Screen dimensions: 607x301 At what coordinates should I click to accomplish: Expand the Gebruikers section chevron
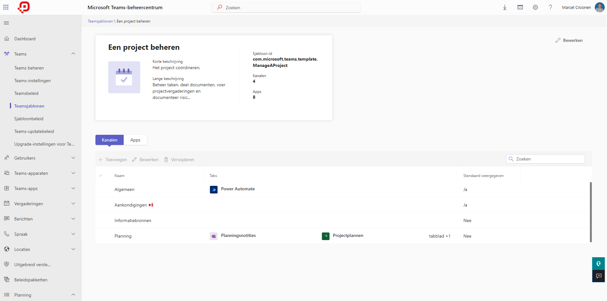73,158
